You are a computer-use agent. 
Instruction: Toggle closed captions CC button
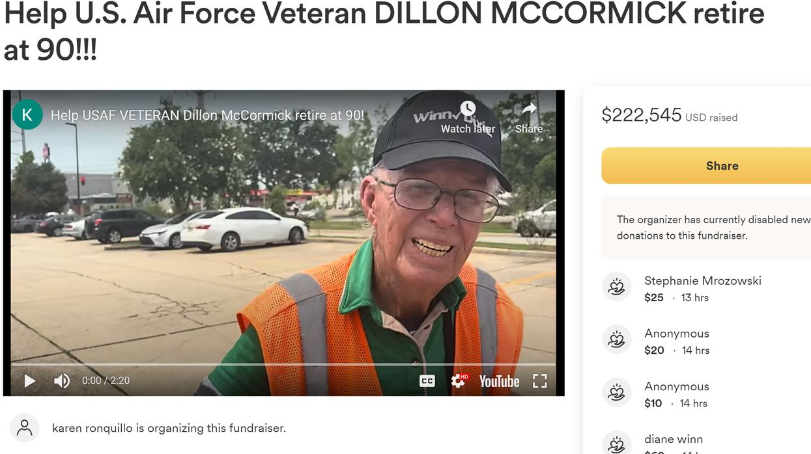pos(427,381)
